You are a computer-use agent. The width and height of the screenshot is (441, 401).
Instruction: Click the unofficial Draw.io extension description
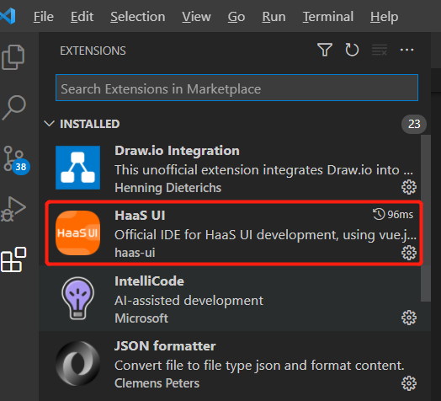pyautogui.click(x=263, y=170)
